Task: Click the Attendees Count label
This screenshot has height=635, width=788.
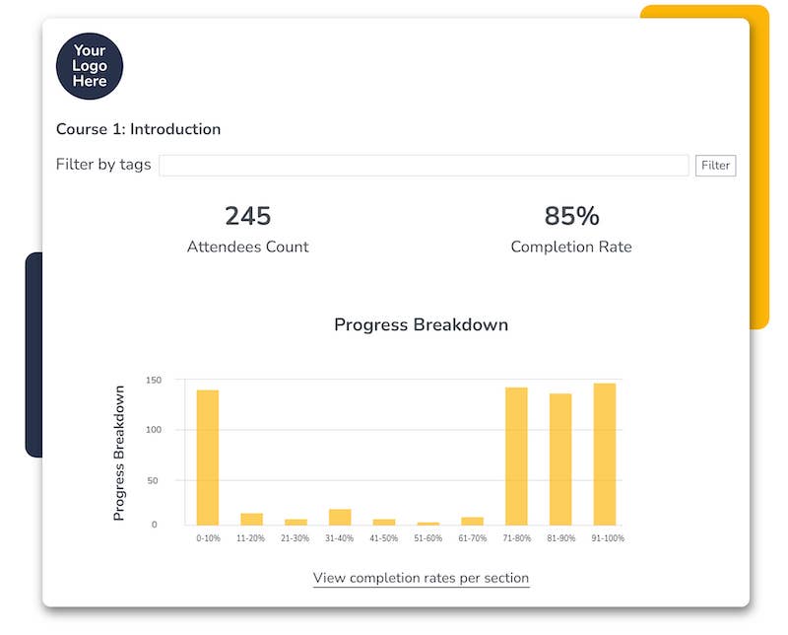Action: pos(247,247)
